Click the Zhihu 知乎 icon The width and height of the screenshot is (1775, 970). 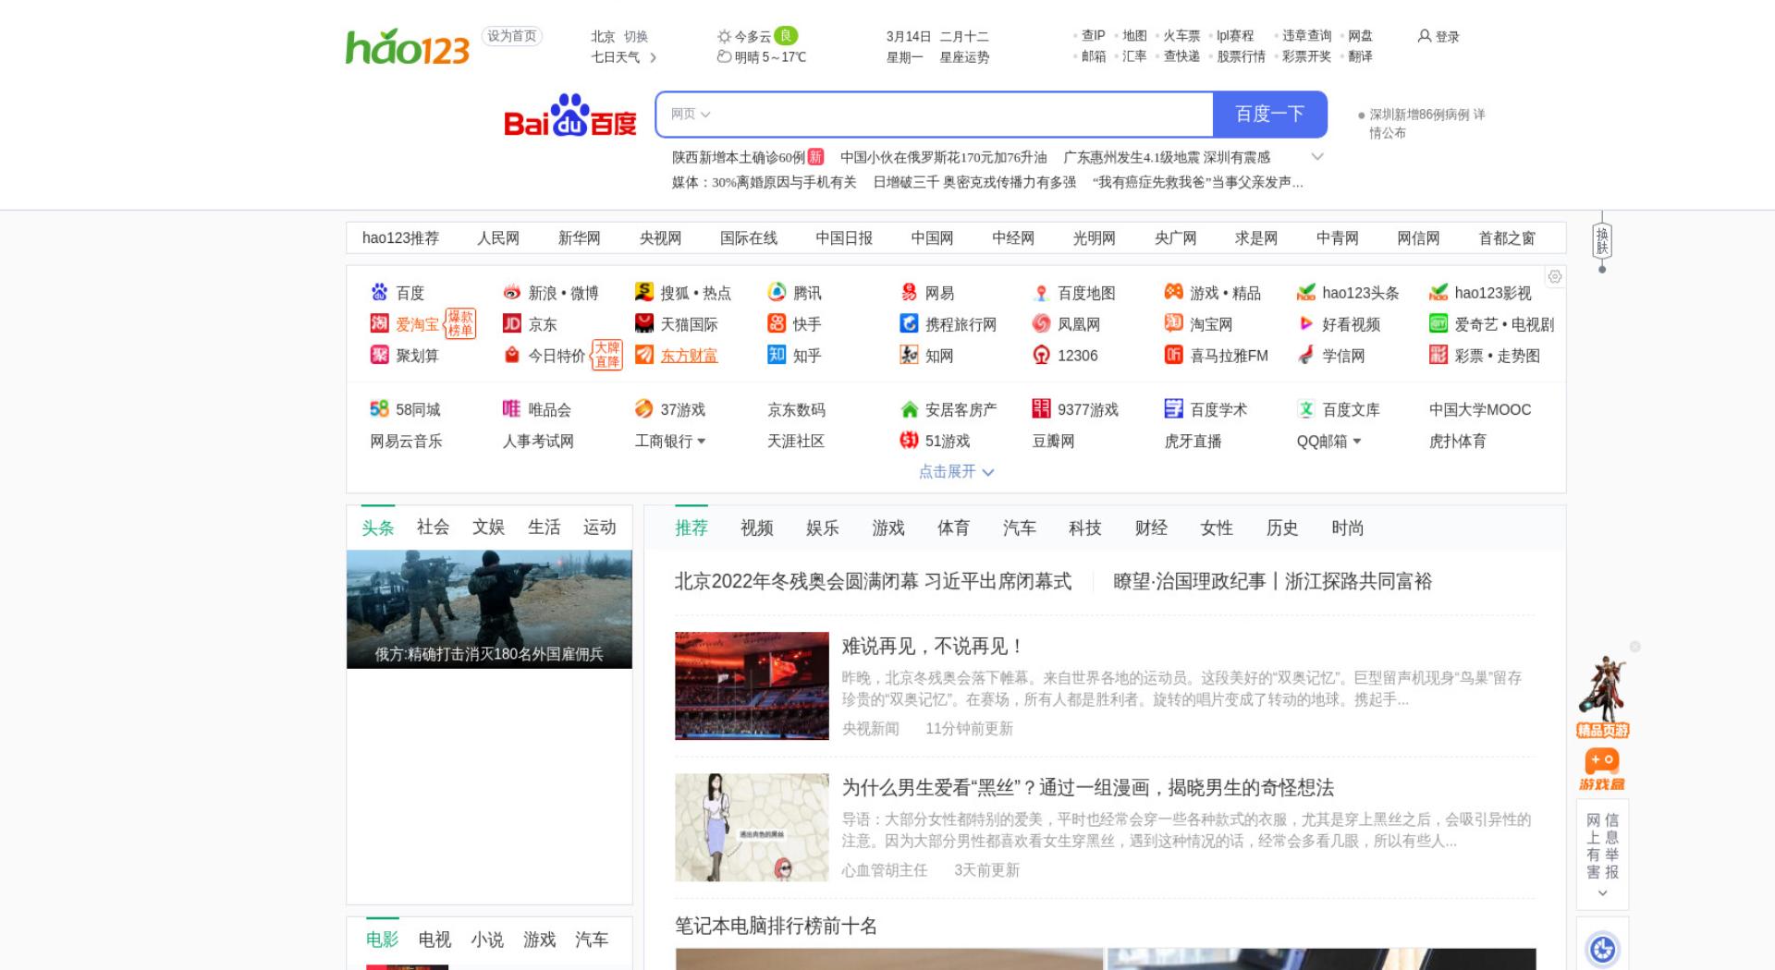pos(777,355)
